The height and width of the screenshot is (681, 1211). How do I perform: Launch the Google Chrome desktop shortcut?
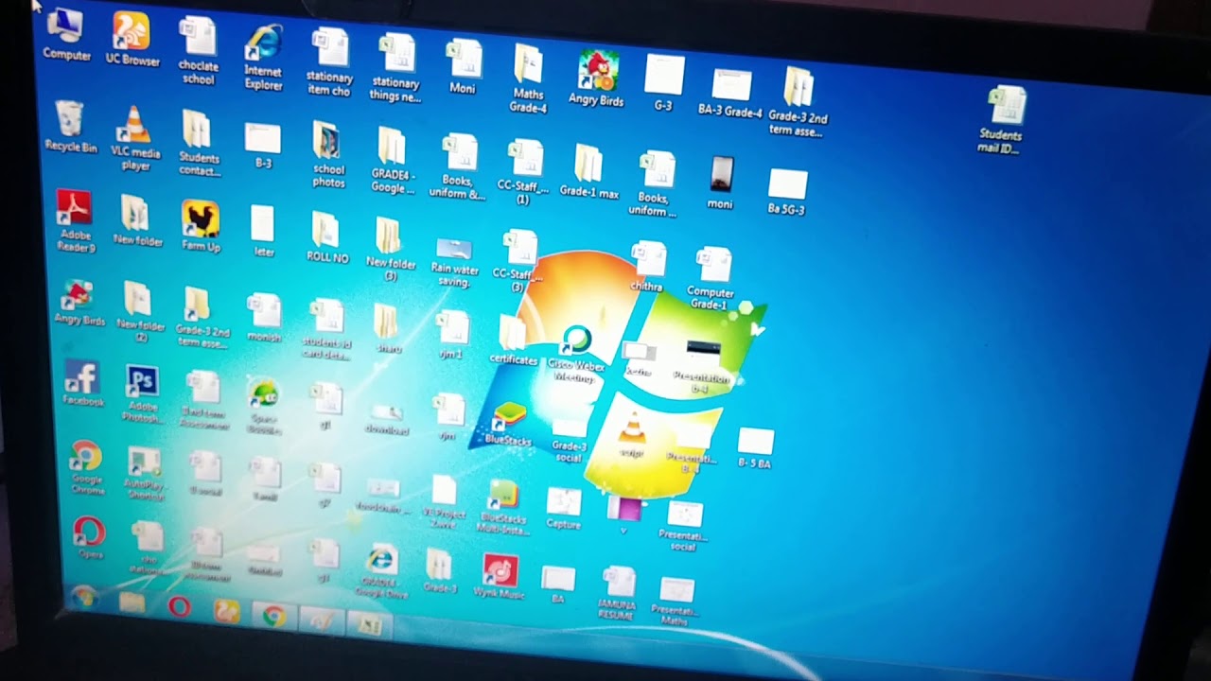pos(87,469)
